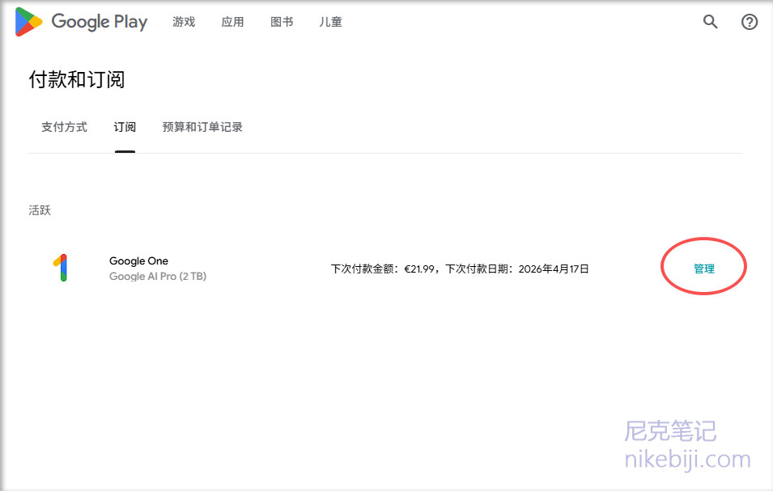Image resolution: width=773 pixels, height=491 pixels.
Task: Switch to the 预算和订单记录 tab
Action: (202, 127)
